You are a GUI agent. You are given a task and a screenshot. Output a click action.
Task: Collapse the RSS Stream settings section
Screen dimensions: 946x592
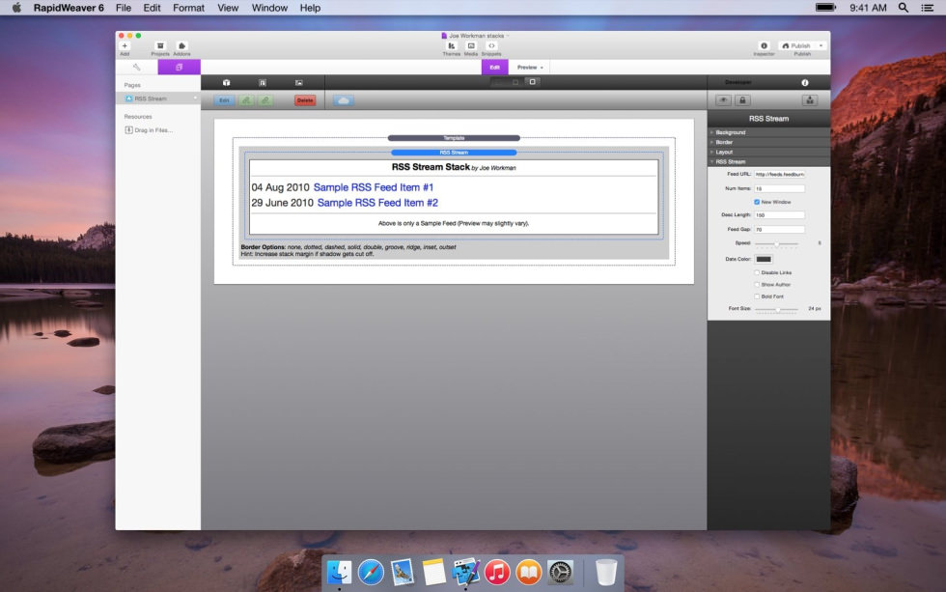click(x=769, y=161)
